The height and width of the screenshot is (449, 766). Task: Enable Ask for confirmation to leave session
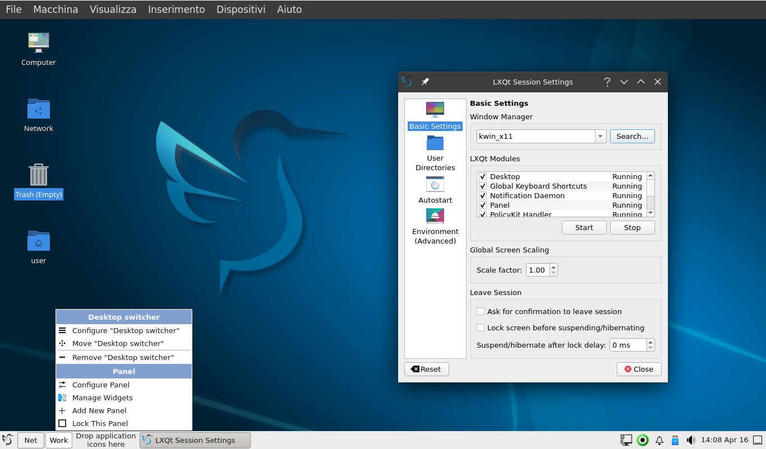pos(481,311)
